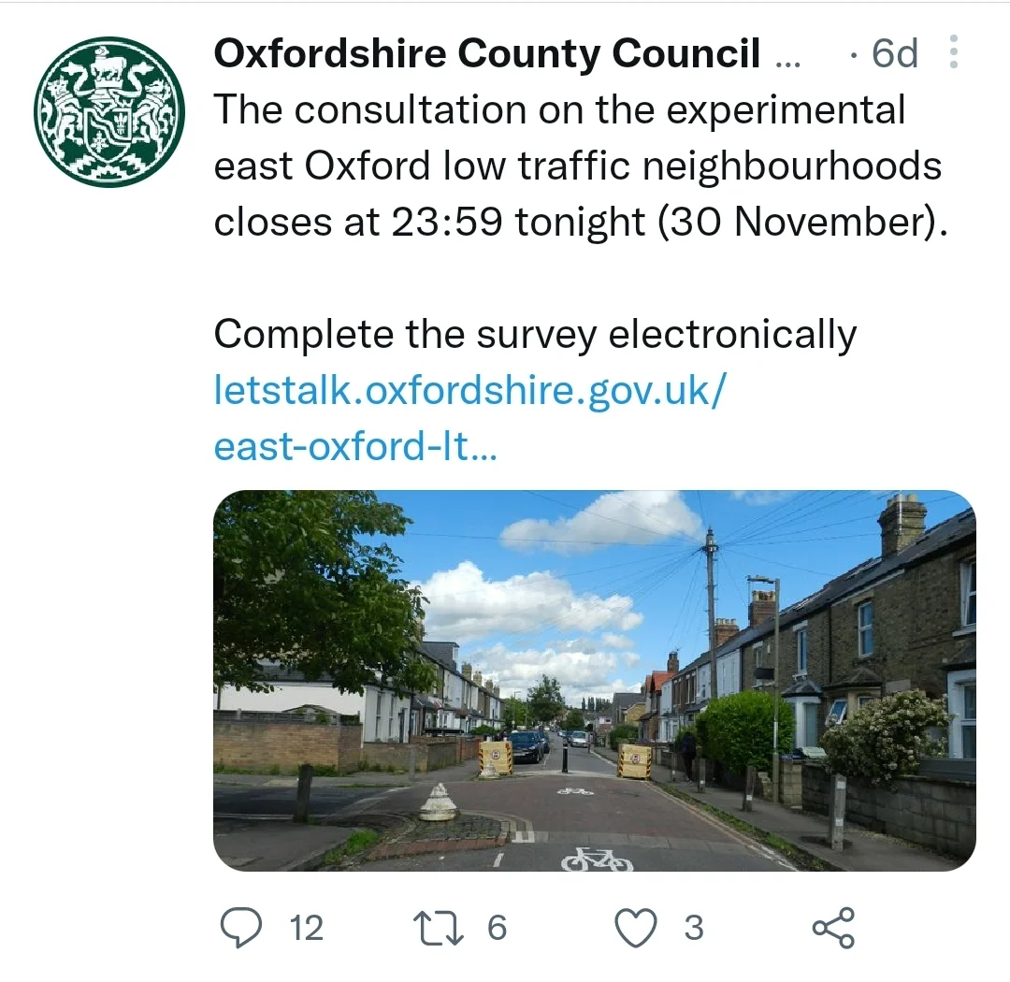Click the truncated handle ellipsis beside account name
The image size is (1010, 982).
[789, 56]
